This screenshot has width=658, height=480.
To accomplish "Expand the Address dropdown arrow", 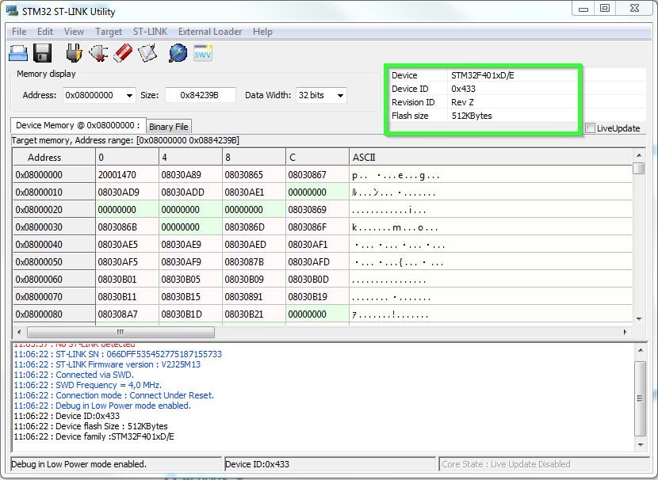I will point(129,96).
